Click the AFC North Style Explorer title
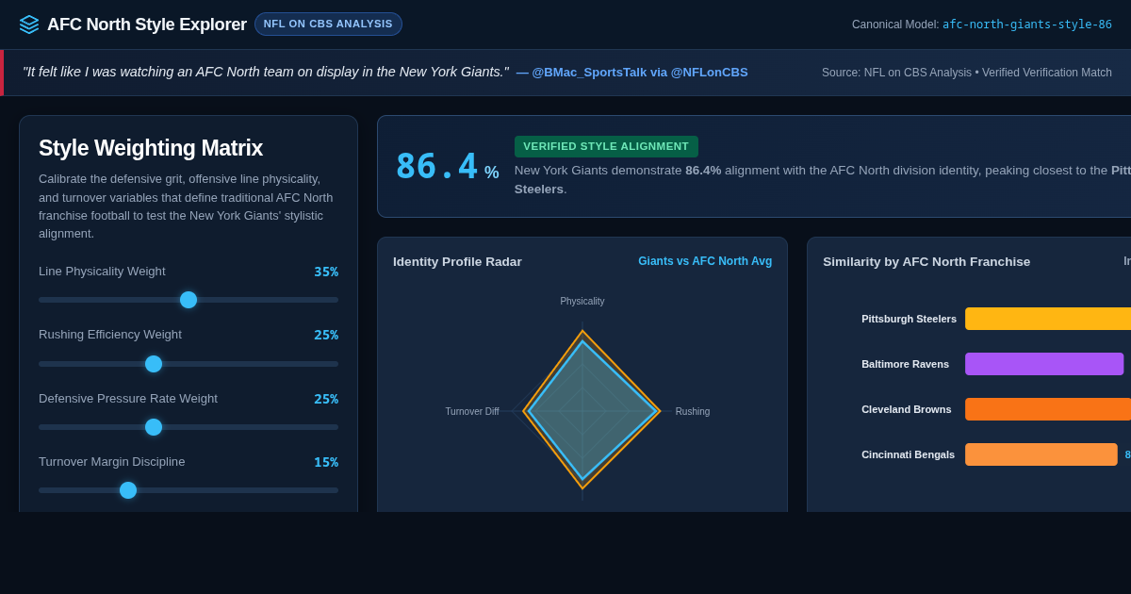The image size is (1131, 594). [x=147, y=25]
